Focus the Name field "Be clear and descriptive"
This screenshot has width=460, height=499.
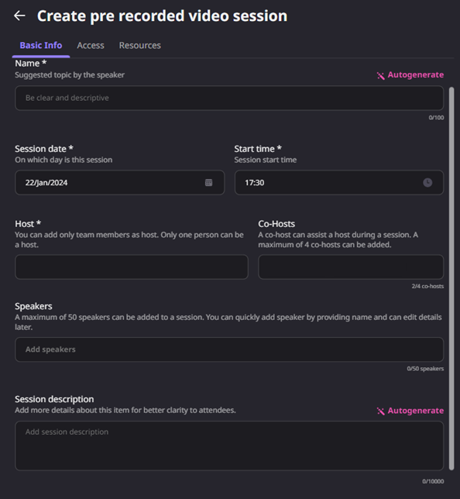(x=229, y=98)
